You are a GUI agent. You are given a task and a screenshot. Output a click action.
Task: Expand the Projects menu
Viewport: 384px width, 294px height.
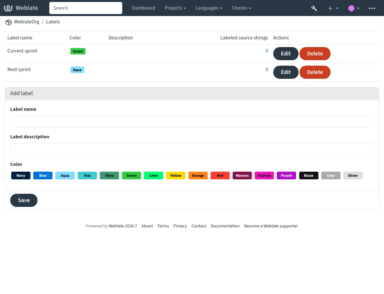pos(175,8)
